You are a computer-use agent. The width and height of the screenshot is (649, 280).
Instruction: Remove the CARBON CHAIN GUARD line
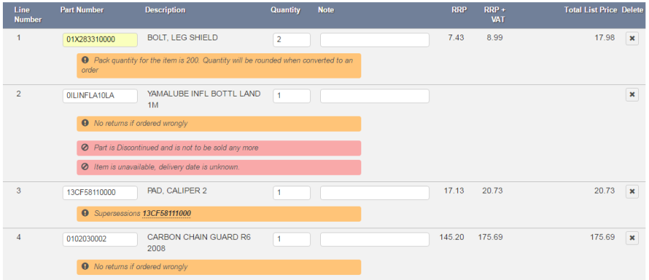(x=632, y=238)
